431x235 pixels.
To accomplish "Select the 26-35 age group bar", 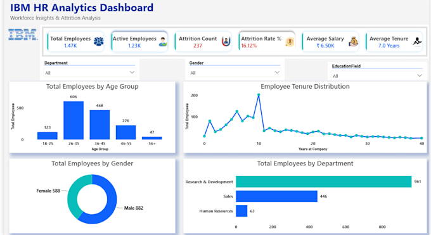I will click(74, 120).
